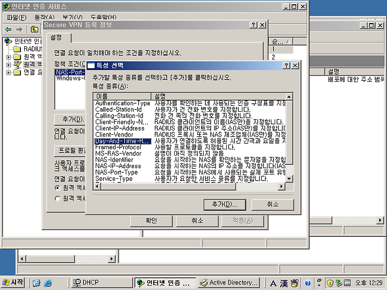Click attribute list vertical scrollbar thumb

[x=289, y=132]
